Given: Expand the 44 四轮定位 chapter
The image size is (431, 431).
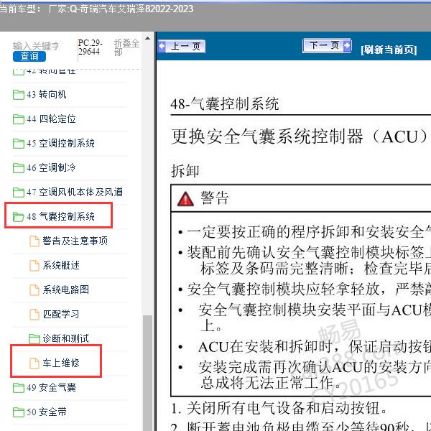Looking at the screenshot, I should tap(51, 119).
